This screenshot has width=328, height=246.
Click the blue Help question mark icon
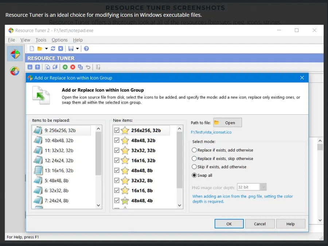pyautogui.click(x=86, y=49)
